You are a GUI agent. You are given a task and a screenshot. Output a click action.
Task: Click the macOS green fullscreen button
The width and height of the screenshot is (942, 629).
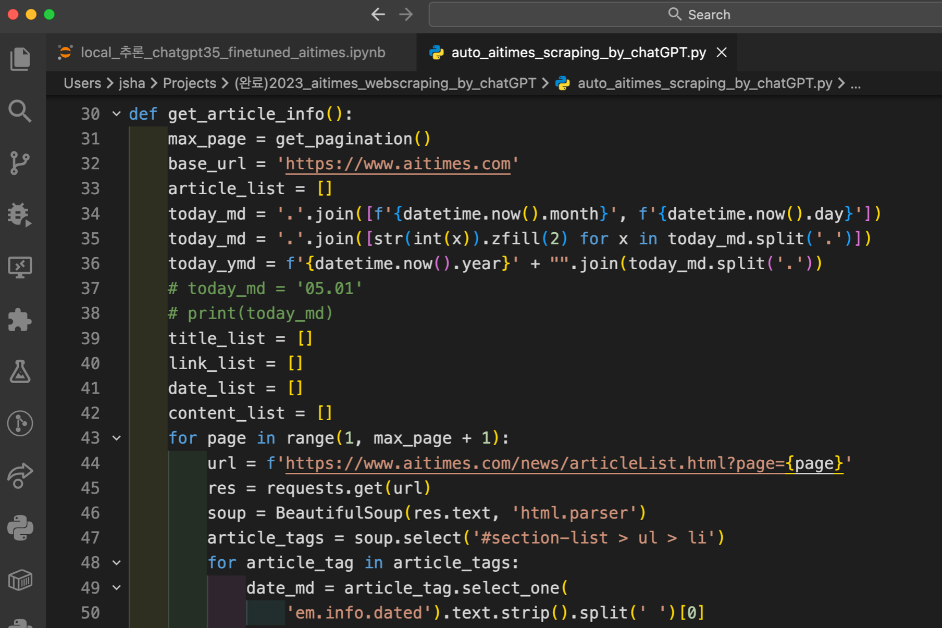pyautogui.click(x=49, y=15)
